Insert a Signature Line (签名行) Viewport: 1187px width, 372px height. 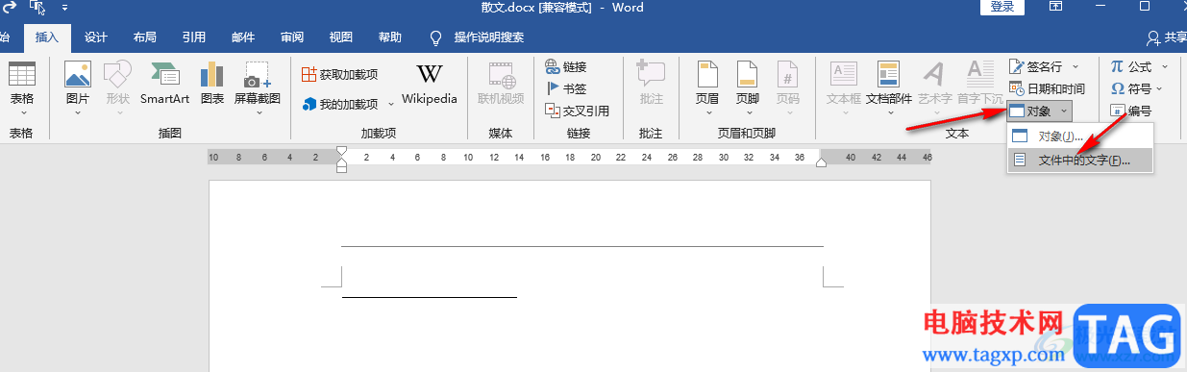[x=1035, y=66]
